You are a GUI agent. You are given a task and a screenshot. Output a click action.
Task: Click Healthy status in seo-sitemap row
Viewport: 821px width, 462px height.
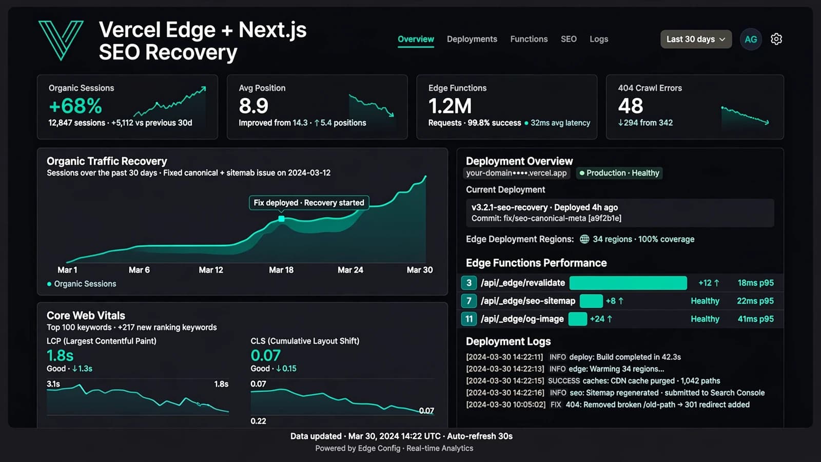click(x=705, y=301)
